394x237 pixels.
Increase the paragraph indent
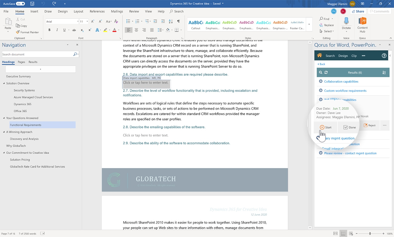163,22
